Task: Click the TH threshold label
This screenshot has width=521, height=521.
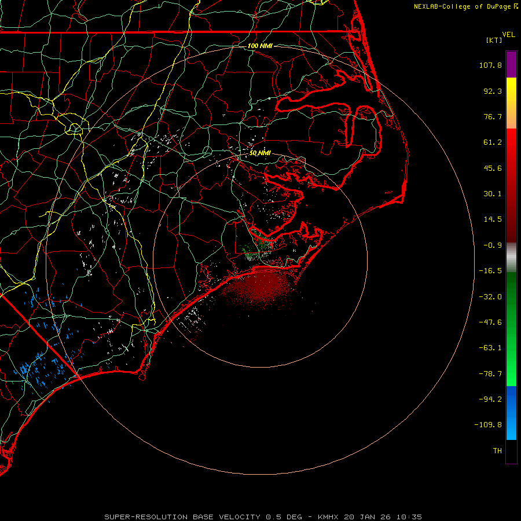Action: tap(497, 451)
